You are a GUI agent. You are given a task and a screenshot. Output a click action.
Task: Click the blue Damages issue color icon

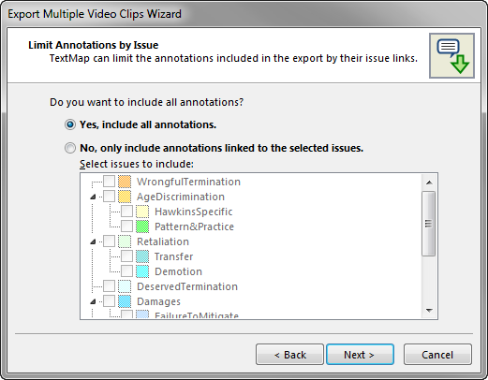(125, 301)
